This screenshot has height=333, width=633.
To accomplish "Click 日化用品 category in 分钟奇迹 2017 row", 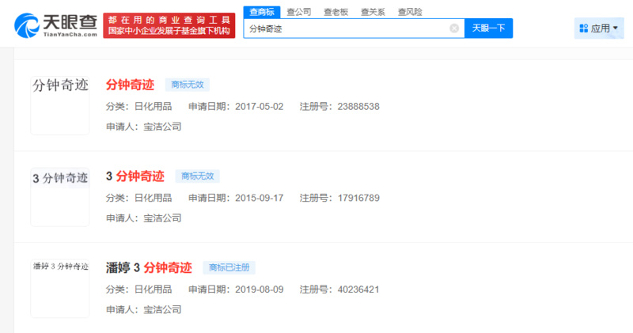I will coord(153,107).
